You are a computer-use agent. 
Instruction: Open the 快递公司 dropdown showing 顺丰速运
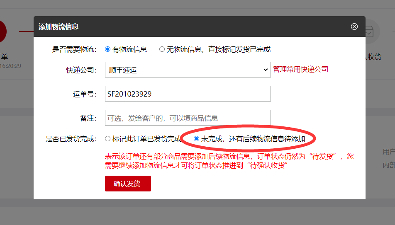point(188,70)
